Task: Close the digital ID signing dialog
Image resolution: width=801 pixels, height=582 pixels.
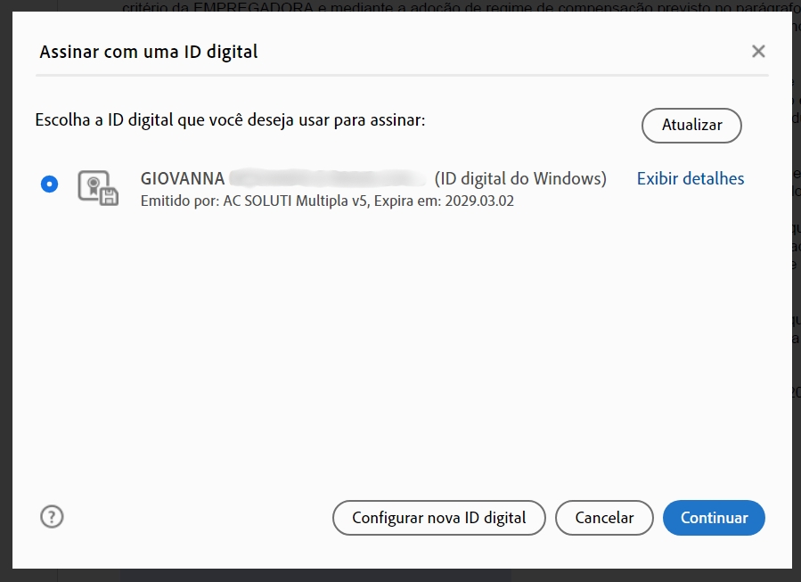Action: (758, 52)
